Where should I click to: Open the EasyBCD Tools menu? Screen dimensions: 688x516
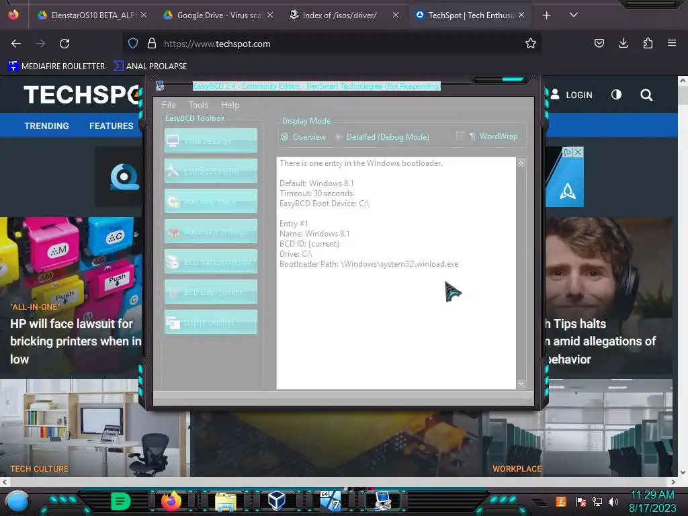click(x=198, y=105)
